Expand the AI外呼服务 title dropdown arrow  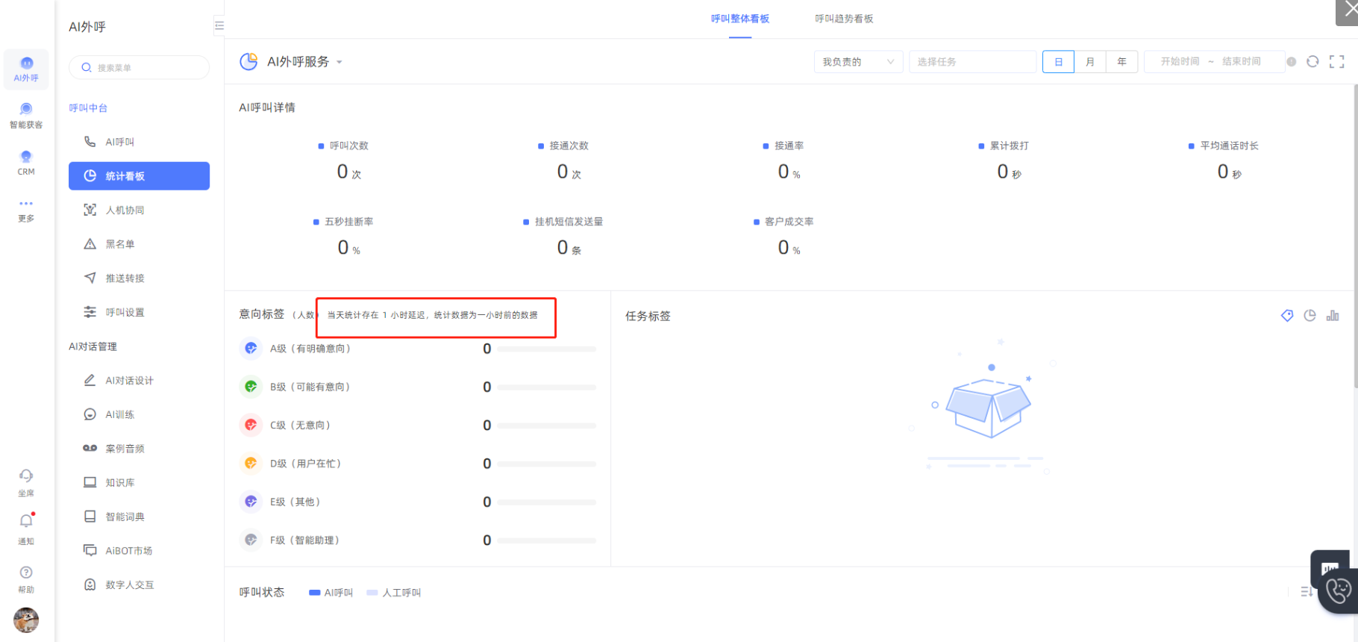point(339,62)
